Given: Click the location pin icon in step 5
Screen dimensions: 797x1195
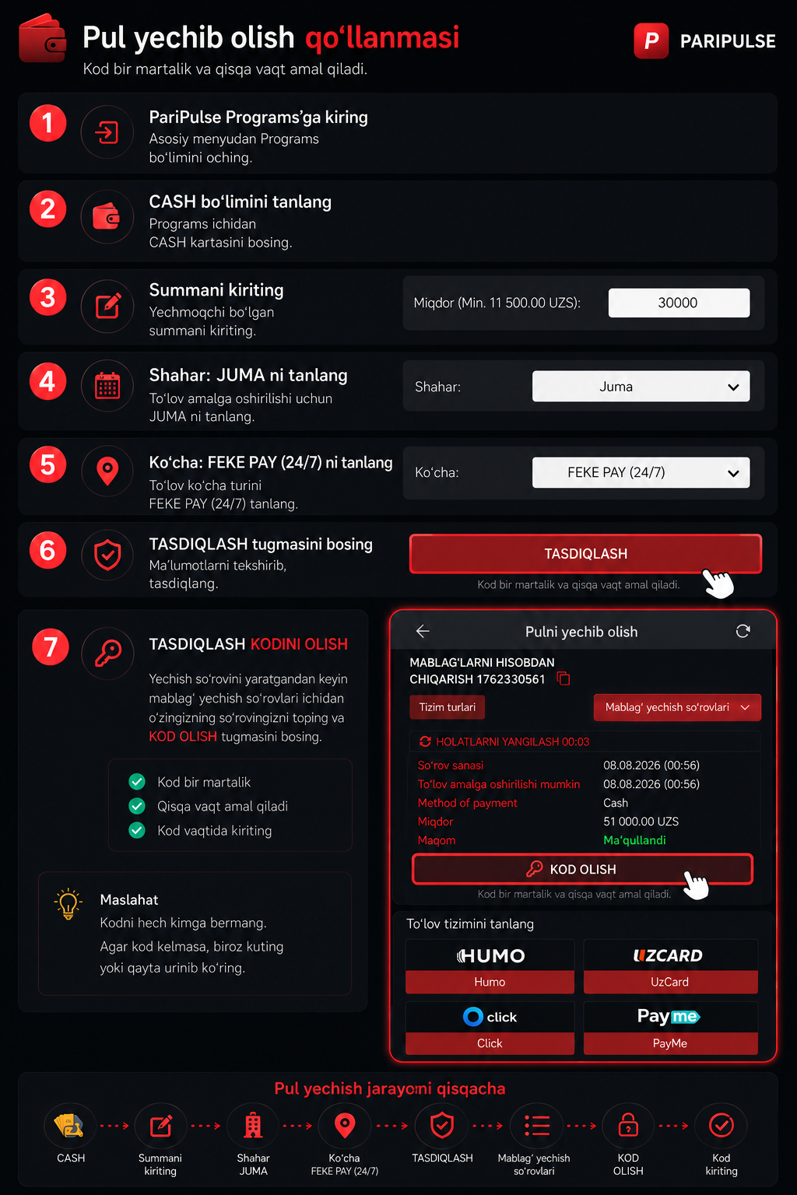Looking at the screenshot, I should (107, 470).
